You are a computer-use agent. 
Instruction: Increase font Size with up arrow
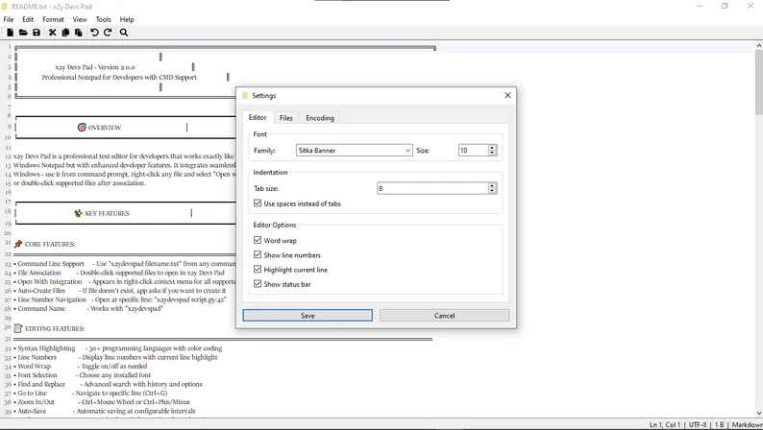pyautogui.click(x=492, y=148)
